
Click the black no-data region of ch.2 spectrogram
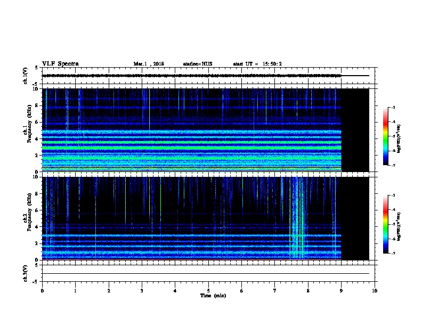tap(355, 218)
